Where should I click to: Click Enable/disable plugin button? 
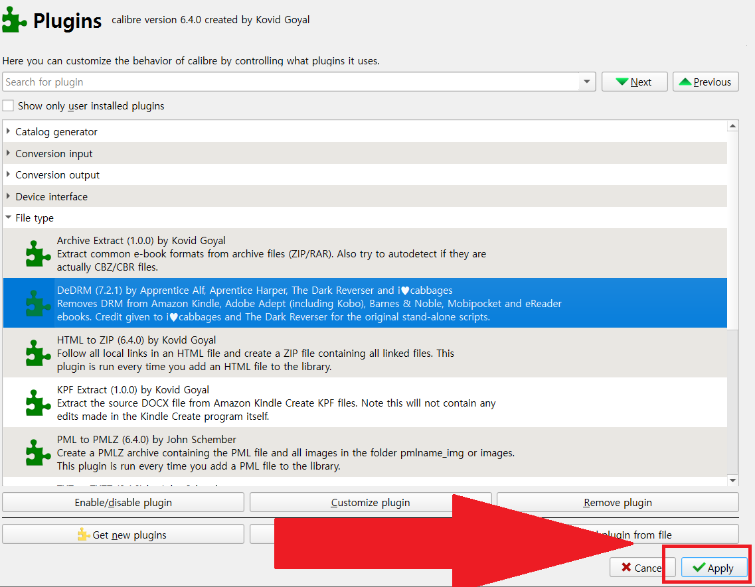[124, 502]
